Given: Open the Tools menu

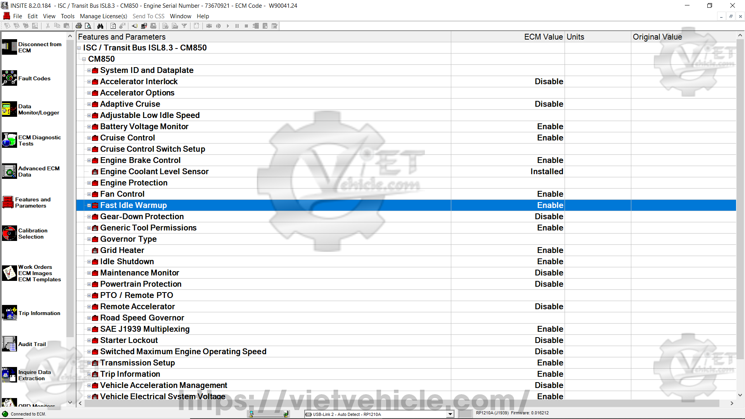Looking at the screenshot, I should 68,16.
